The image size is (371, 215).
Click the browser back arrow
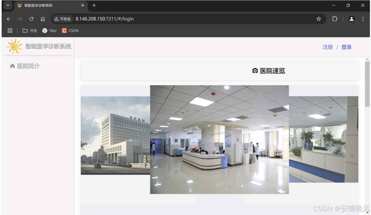tap(8, 19)
